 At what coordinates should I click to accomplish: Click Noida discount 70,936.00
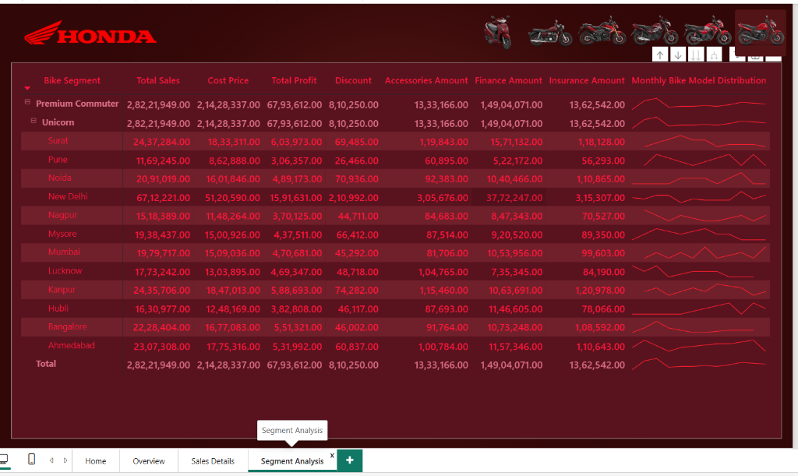[356, 179]
